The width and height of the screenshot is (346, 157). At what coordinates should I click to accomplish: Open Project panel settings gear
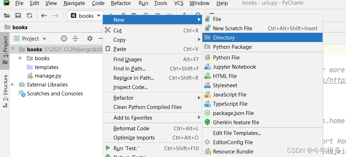click(90, 39)
